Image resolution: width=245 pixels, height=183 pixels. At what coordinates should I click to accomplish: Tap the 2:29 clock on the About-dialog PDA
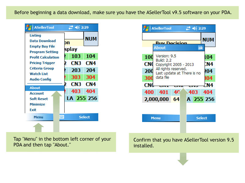pyautogui.click(x=202, y=28)
